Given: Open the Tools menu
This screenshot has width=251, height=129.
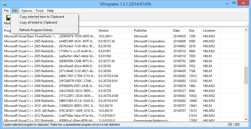Looking at the screenshot, I should 40,11.
